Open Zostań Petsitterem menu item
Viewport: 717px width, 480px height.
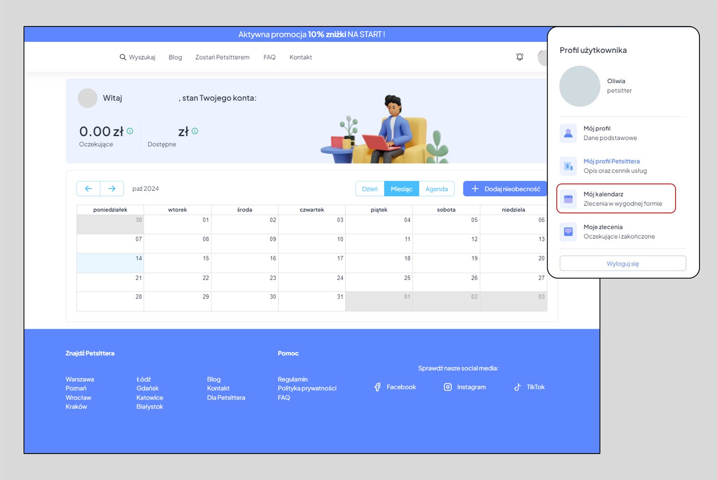222,57
